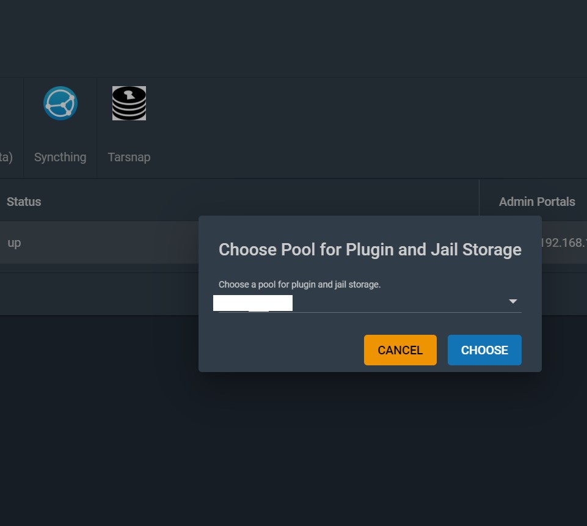Select the Syncthing plugin name label
The image size is (587, 526).
[x=60, y=157]
